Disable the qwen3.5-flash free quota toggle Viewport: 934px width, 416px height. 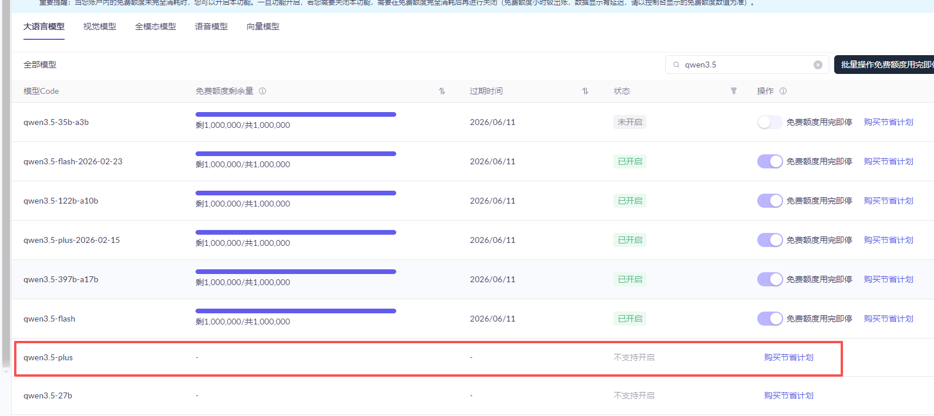[770, 319]
